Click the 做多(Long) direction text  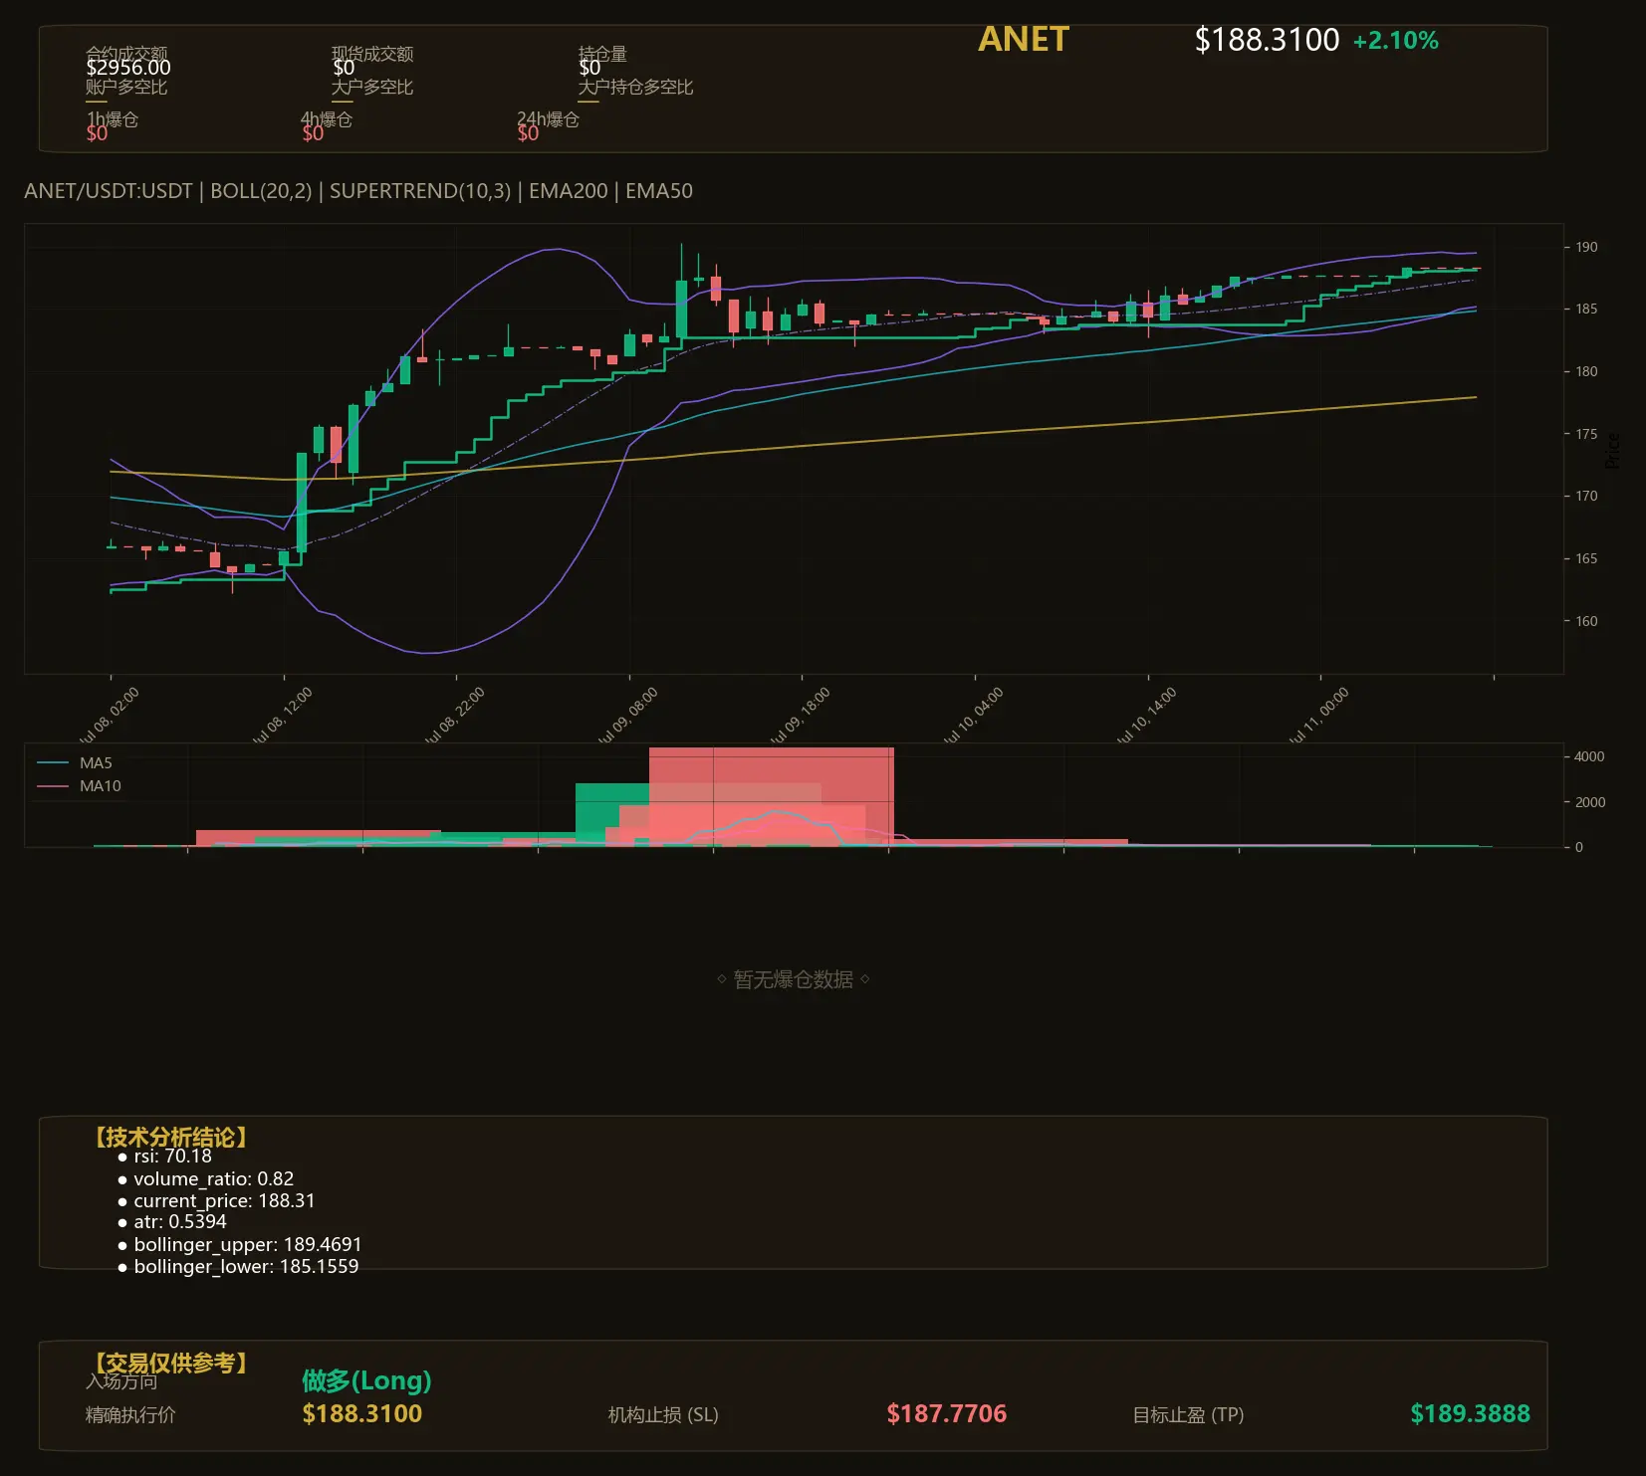coord(366,1380)
